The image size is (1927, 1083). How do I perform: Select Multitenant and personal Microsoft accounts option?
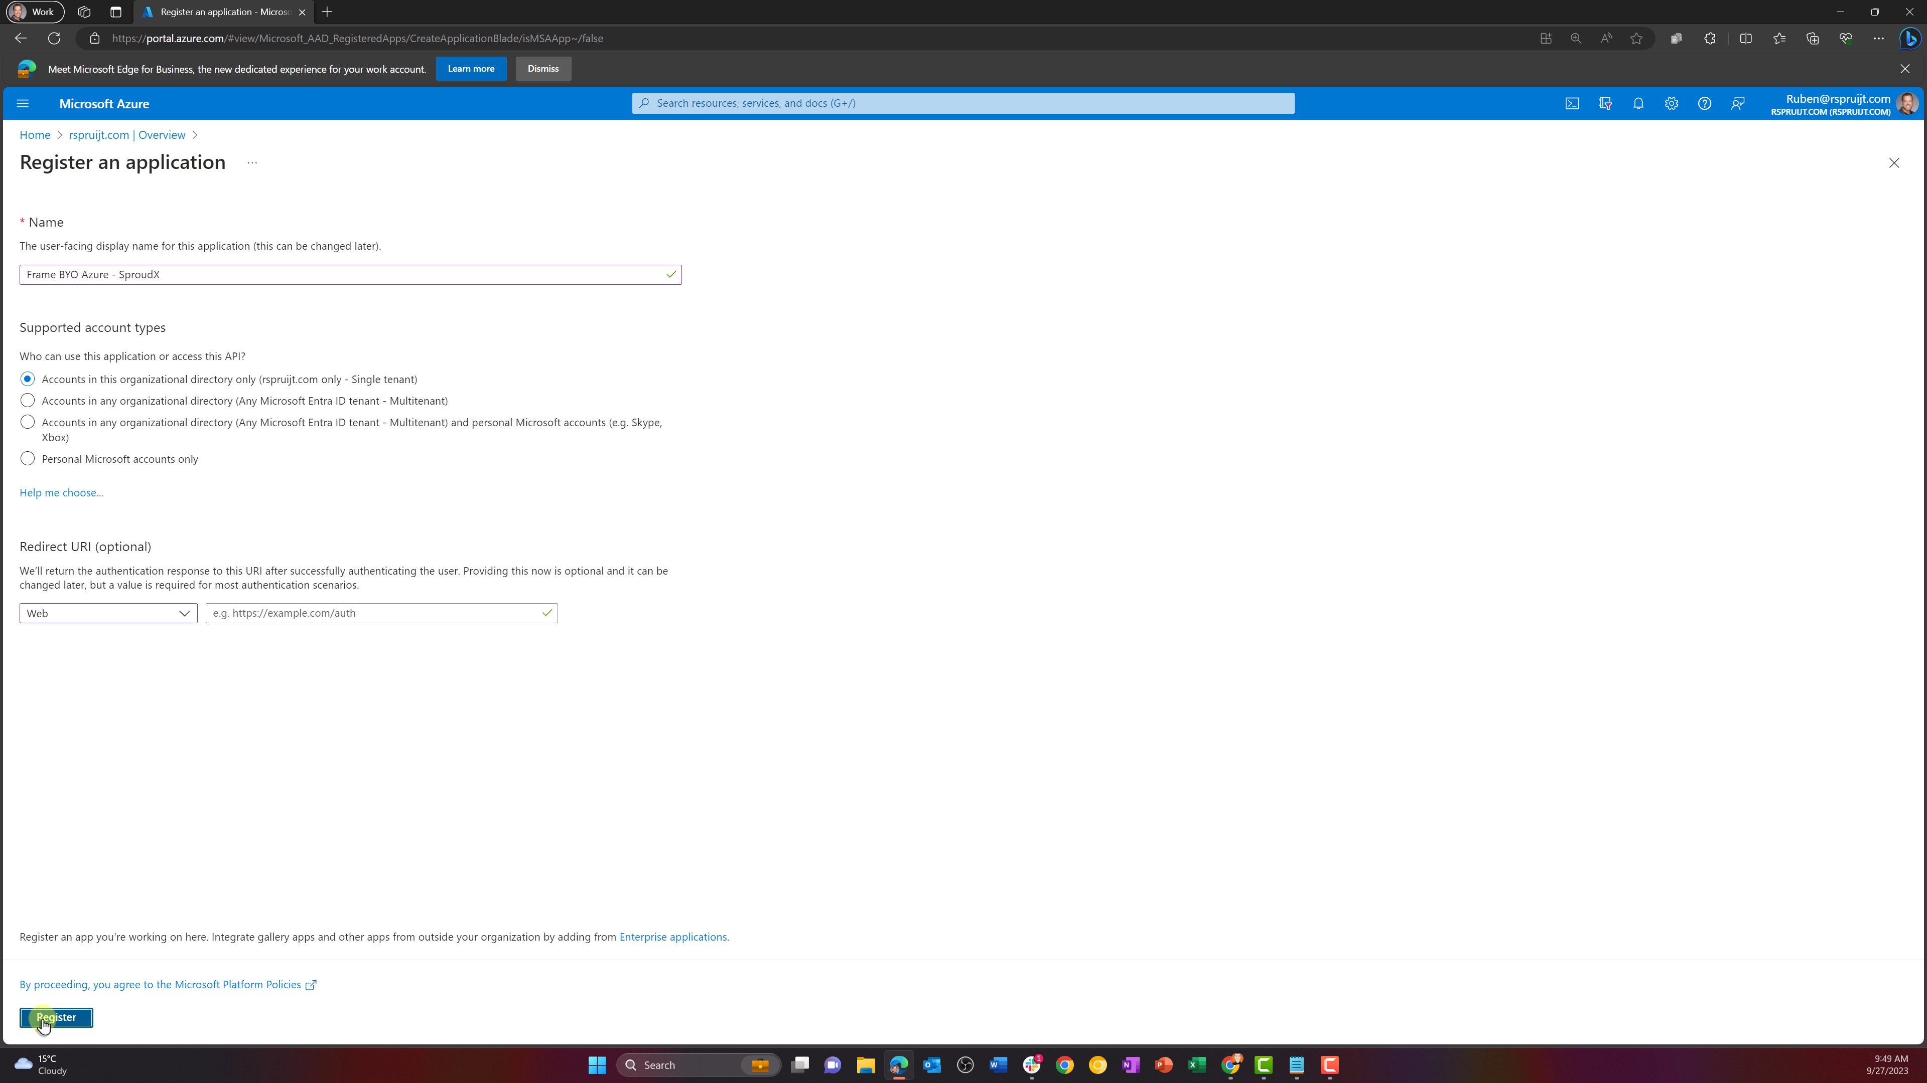(x=28, y=422)
